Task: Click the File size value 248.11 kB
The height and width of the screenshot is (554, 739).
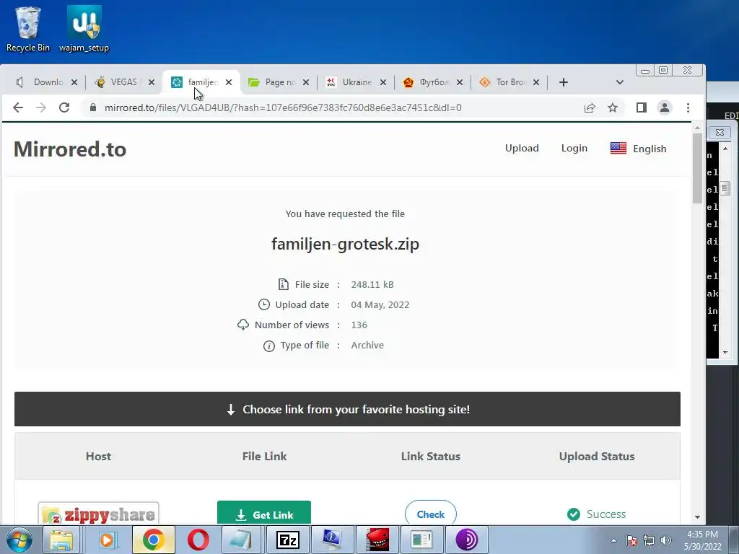Action: click(372, 284)
